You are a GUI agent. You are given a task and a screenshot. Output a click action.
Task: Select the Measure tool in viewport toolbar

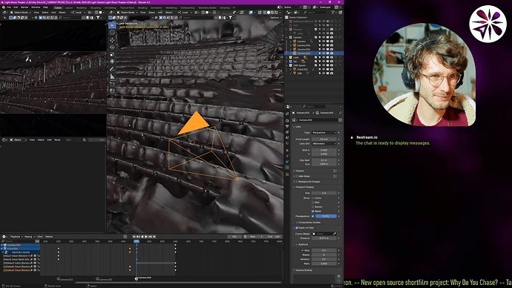pos(112,76)
